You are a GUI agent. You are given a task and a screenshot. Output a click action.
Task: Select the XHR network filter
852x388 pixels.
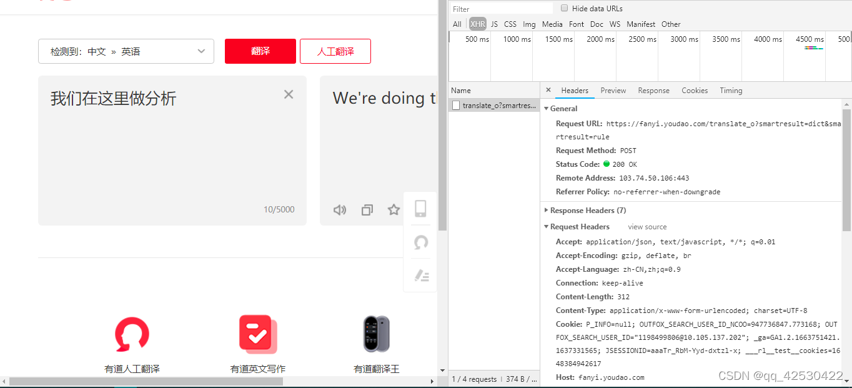[x=478, y=24]
